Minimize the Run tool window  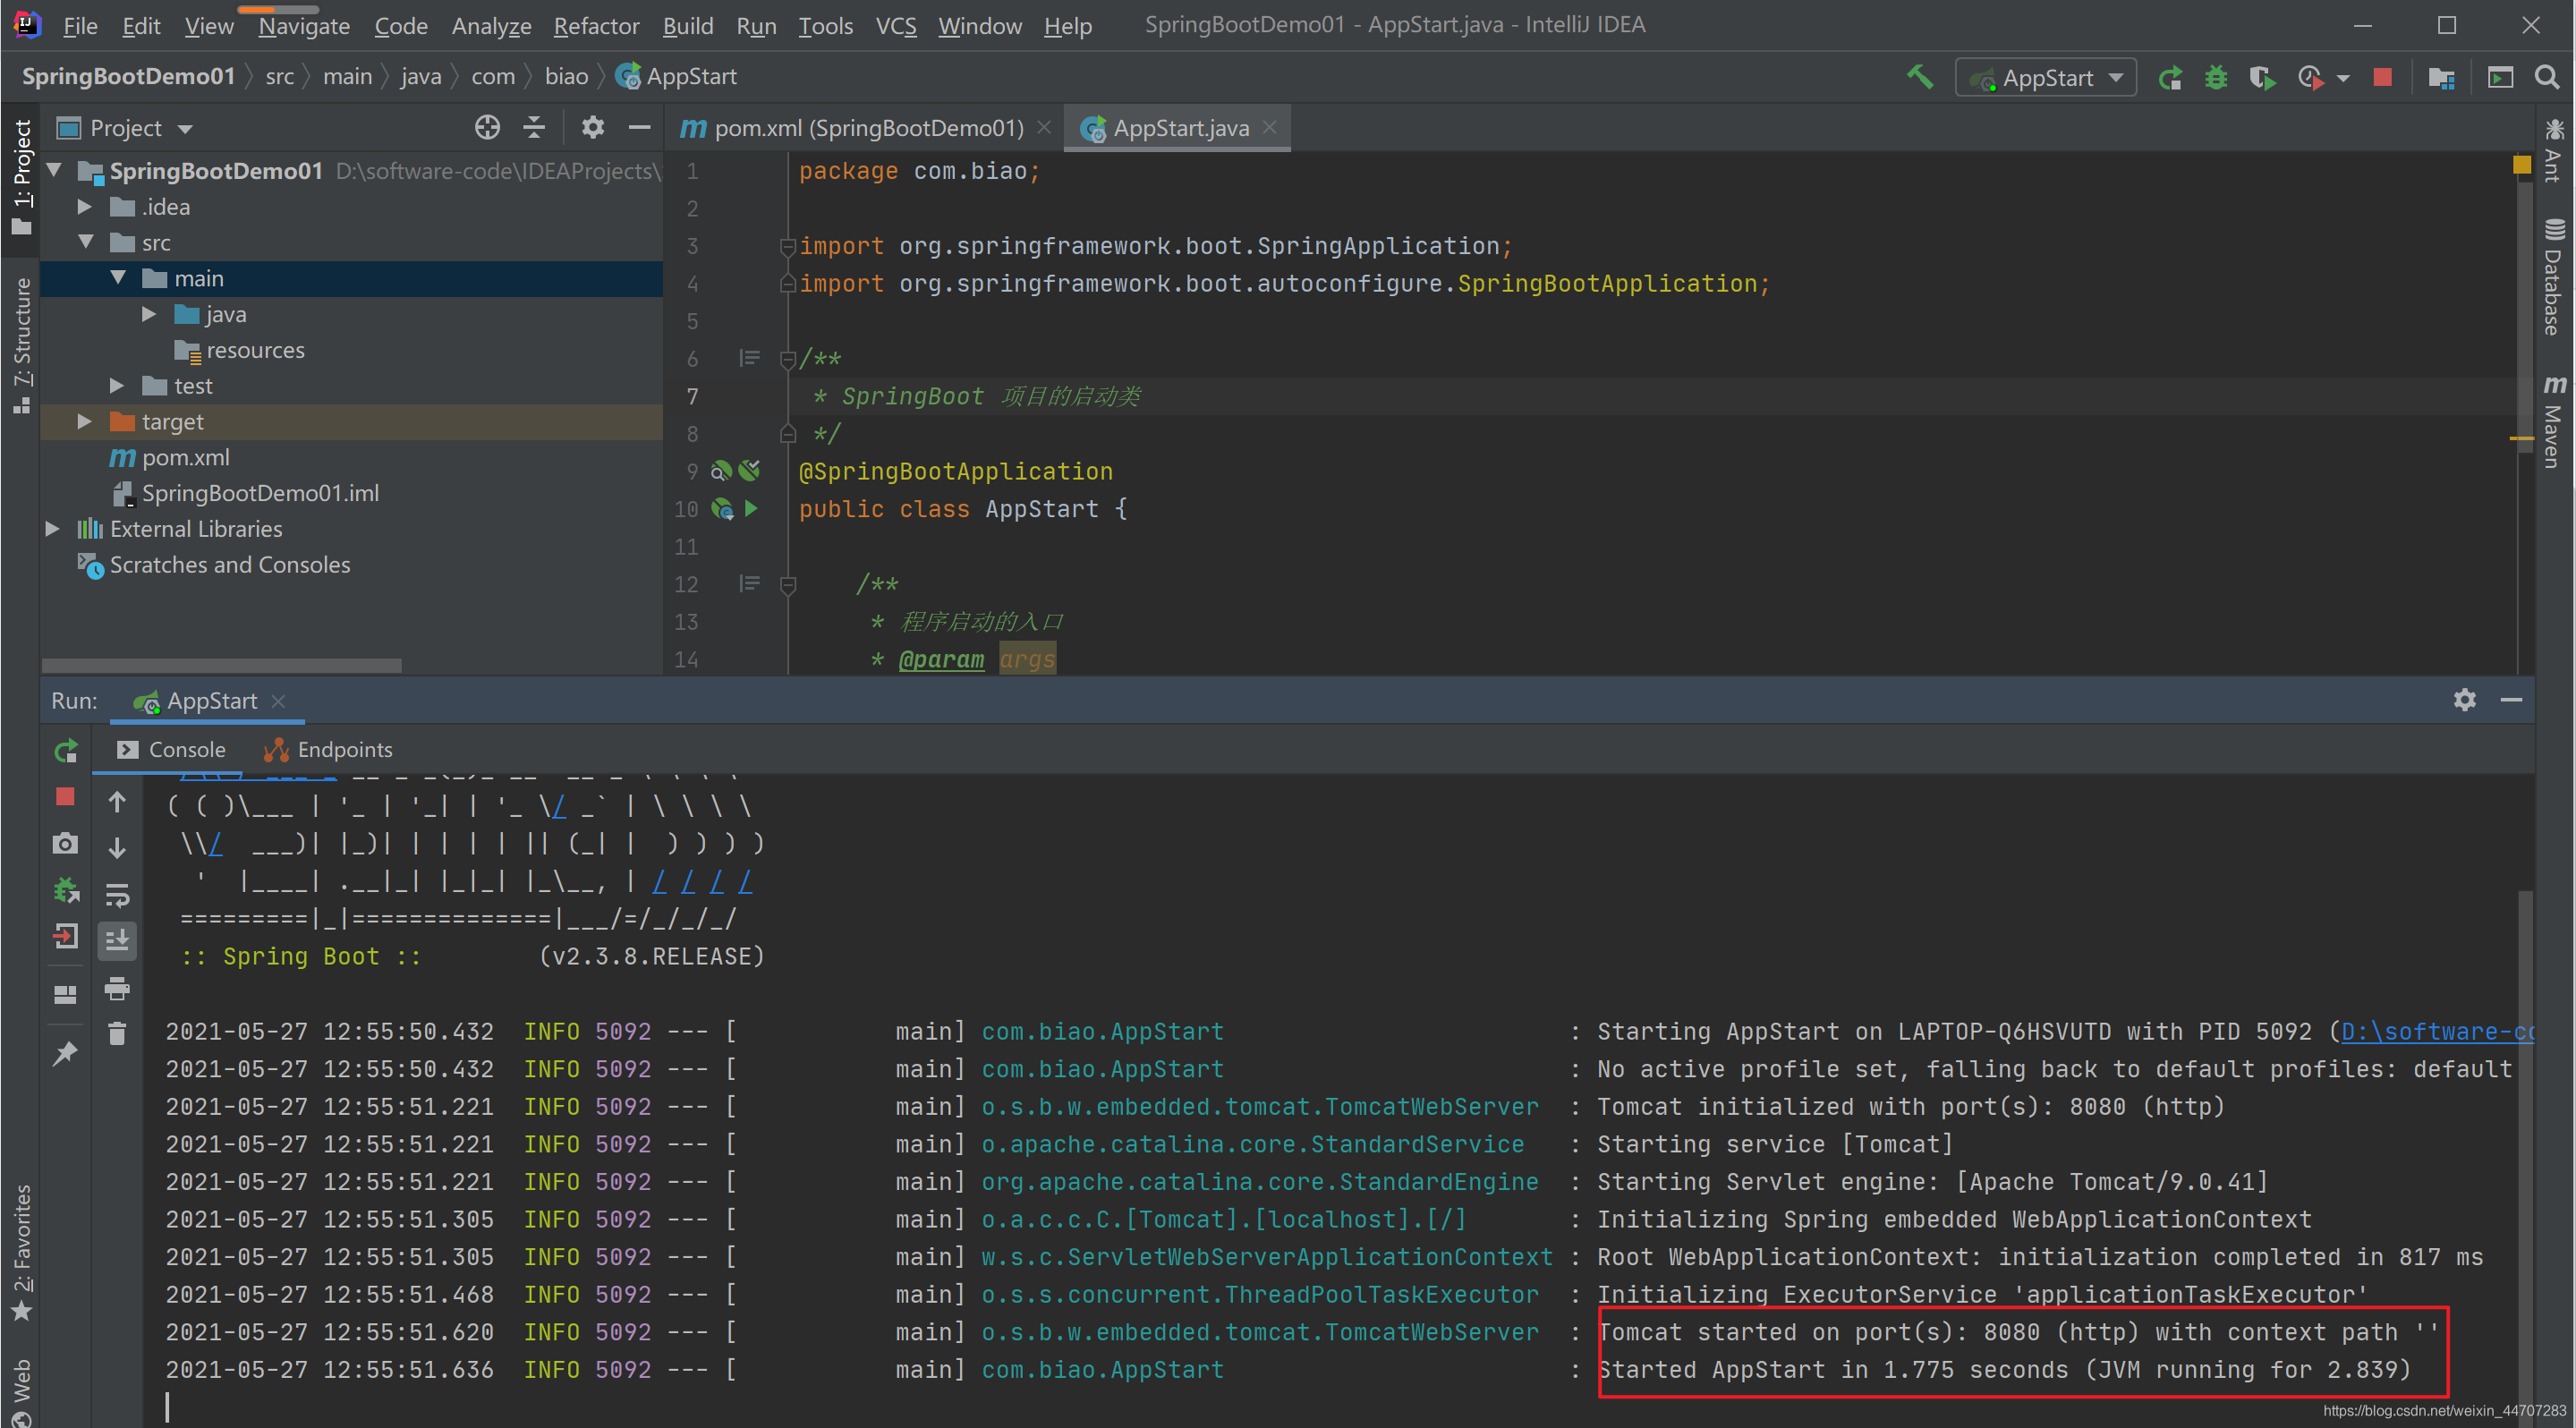(x=2511, y=699)
